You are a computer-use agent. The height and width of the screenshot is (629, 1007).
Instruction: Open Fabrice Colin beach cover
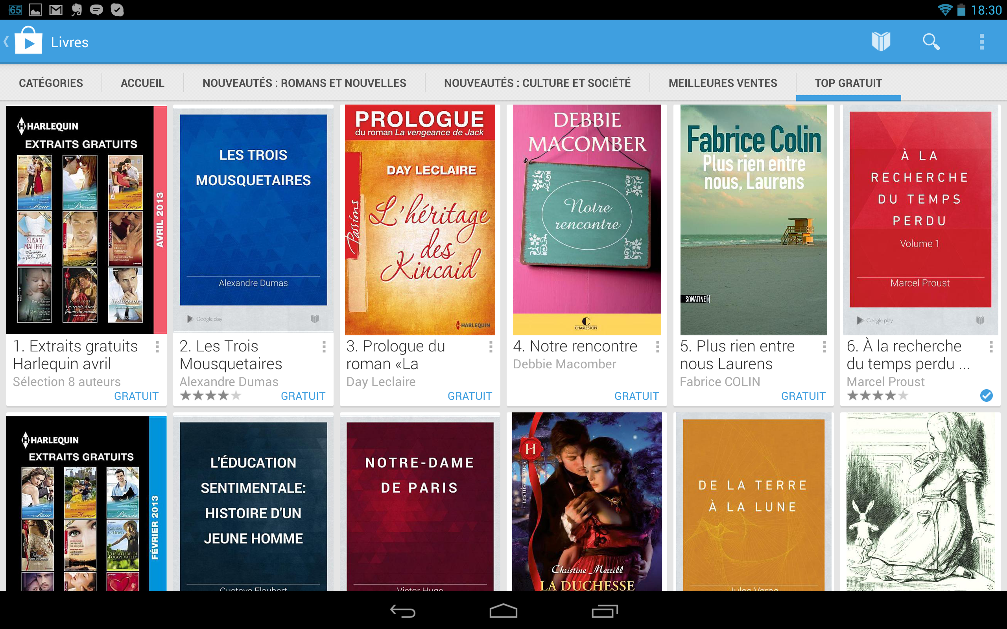754,220
